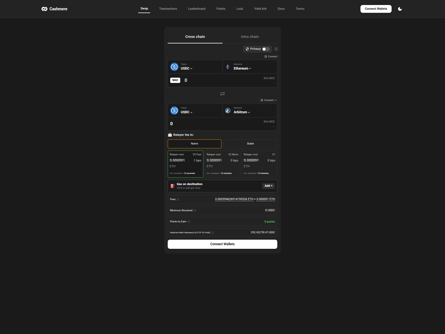
Task: Add gas on destination
Action: pos(268,186)
